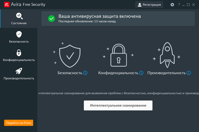This screenshot has width=199, height=132.
Task: Click the large rocket performance icon
Action: (167, 55)
